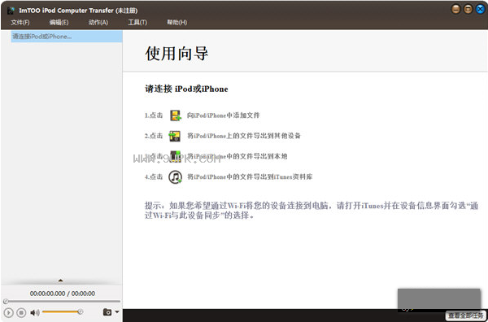
Task: Click the export to iTunes library icon
Action: [175, 177]
